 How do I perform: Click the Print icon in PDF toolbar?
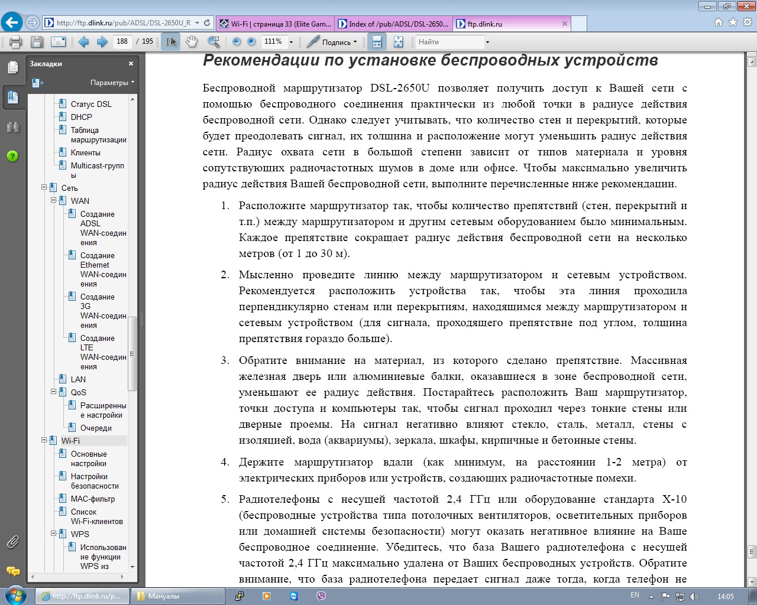click(x=15, y=42)
